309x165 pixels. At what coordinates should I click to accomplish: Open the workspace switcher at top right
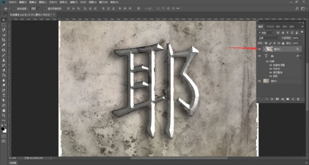coord(303,8)
